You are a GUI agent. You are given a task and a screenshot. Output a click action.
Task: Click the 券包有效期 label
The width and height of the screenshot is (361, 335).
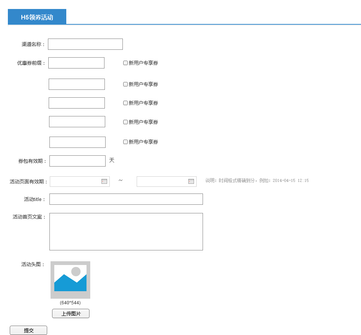click(x=32, y=161)
